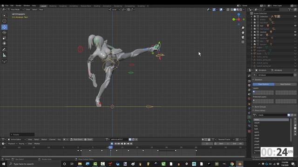This screenshot has height=167, width=298.
Task: Enable Pose Position mode
Action: coord(264,84)
